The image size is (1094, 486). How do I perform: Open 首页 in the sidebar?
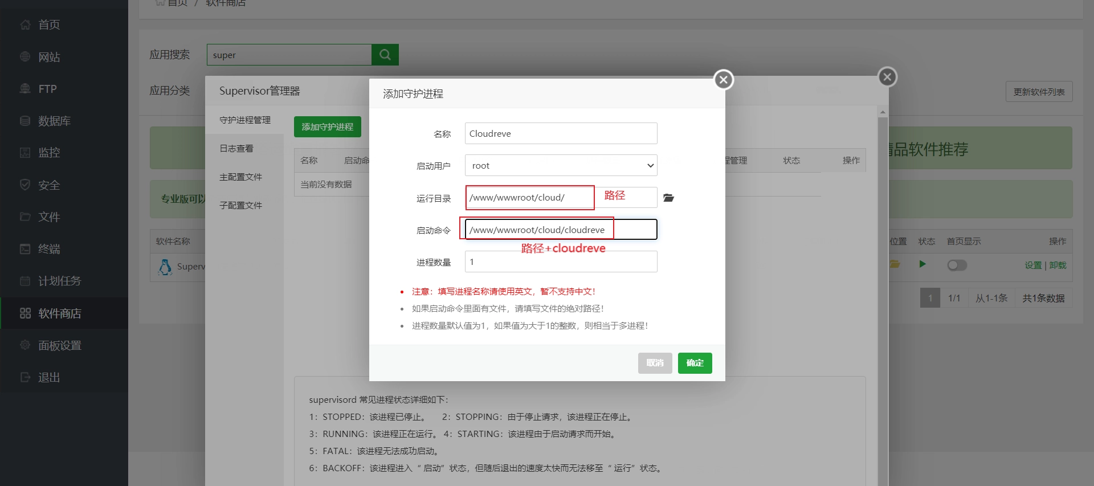49,24
